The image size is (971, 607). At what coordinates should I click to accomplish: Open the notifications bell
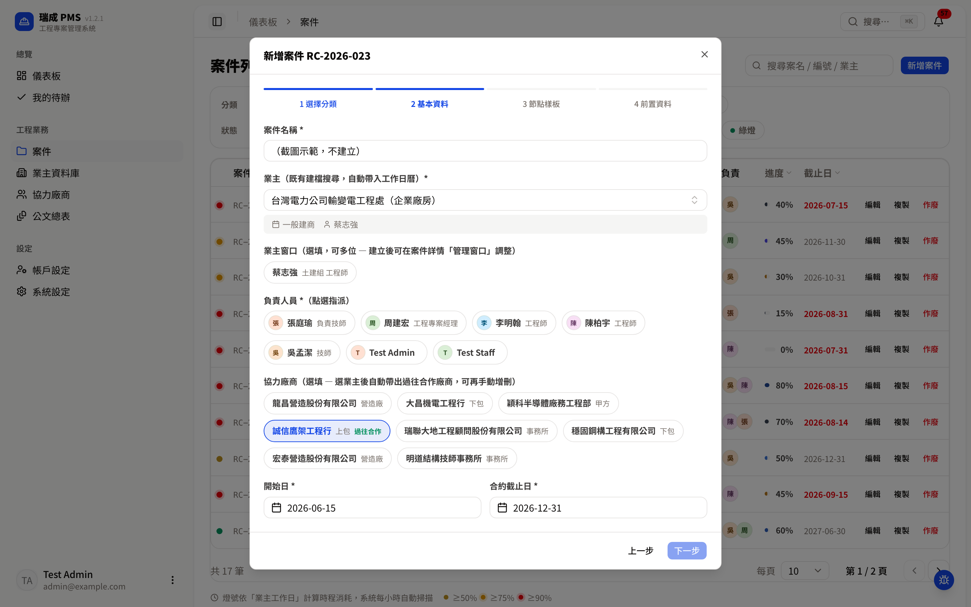[939, 21]
